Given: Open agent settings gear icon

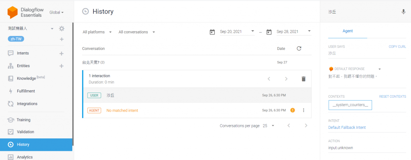Looking at the screenshot, I should coord(61,29).
